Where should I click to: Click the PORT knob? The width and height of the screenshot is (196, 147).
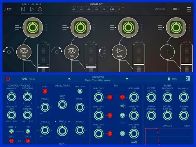[28, 115]
